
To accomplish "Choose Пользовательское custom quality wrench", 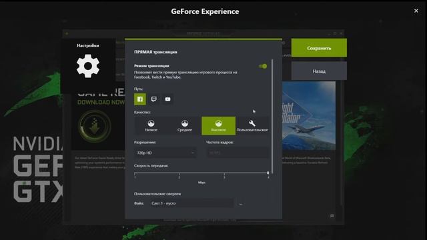I will click(252, 126).
